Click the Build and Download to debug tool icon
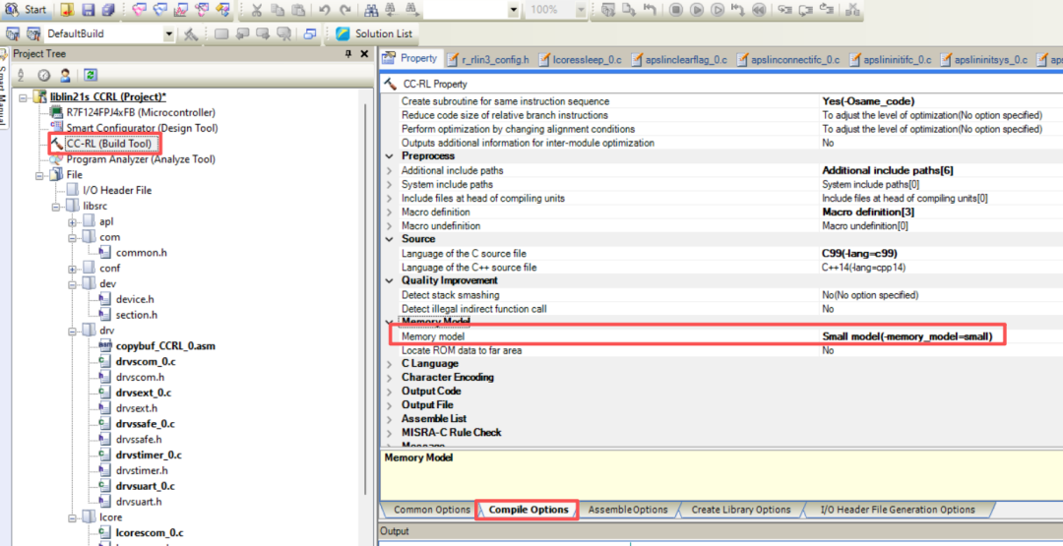Image resolution: width=1063 pixels, height=546 pixels. coord(607,10)
